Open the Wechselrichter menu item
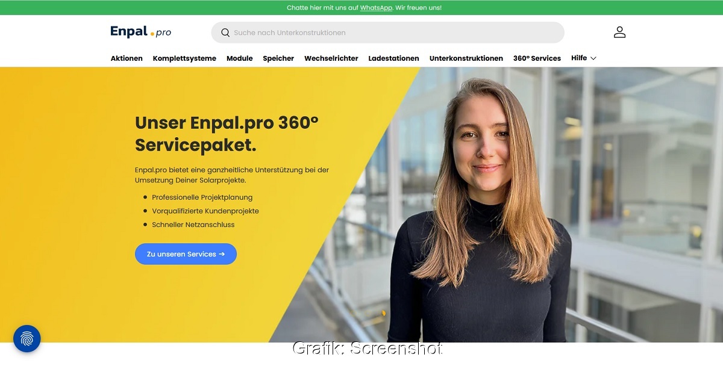 (331, 58)
